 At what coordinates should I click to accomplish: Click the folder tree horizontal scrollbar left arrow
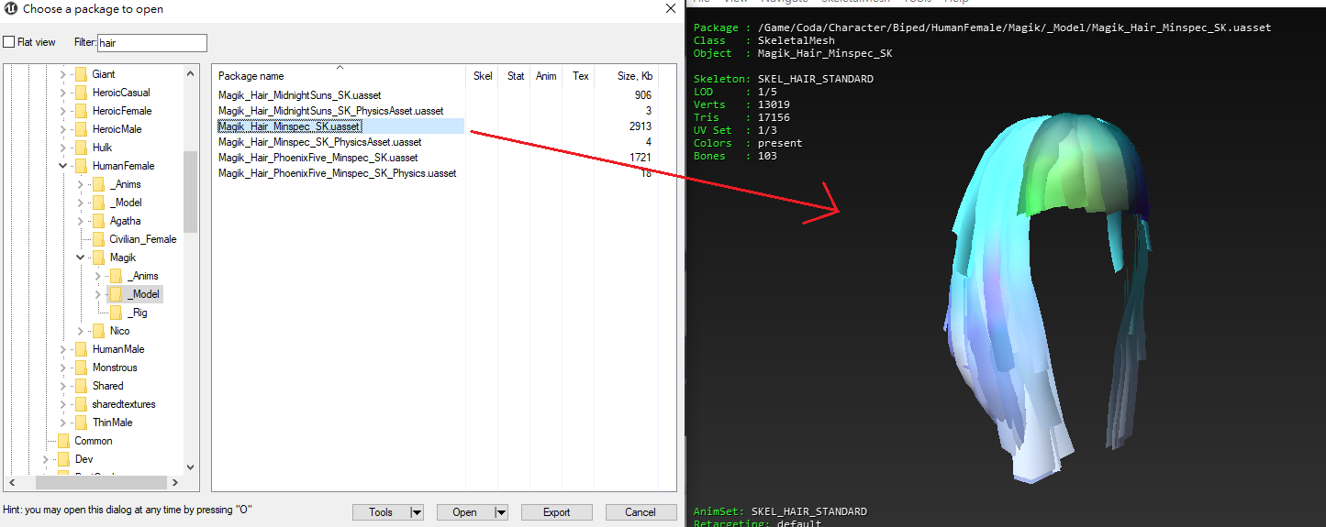pyautogui.click(x=11, y=482)
